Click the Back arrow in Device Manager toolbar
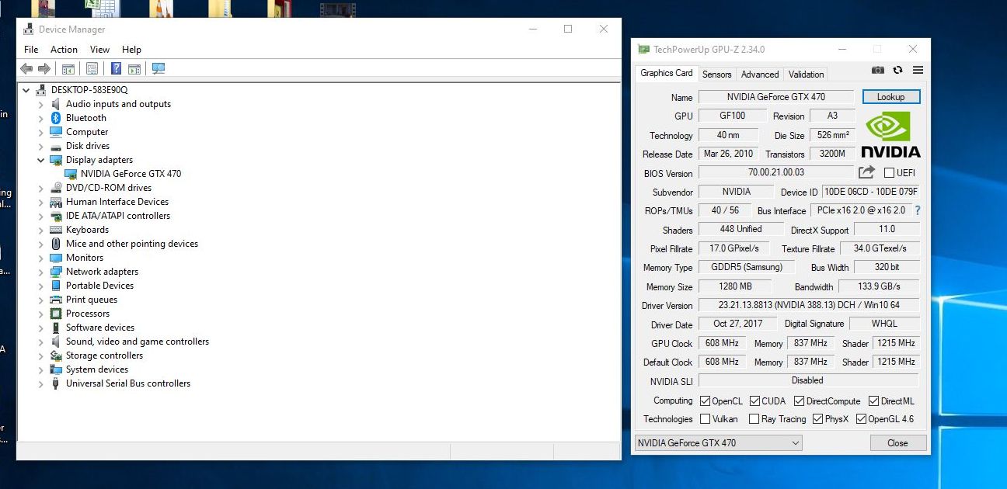This screenshot has width=1007, height=489. click(x=26, y=68)
